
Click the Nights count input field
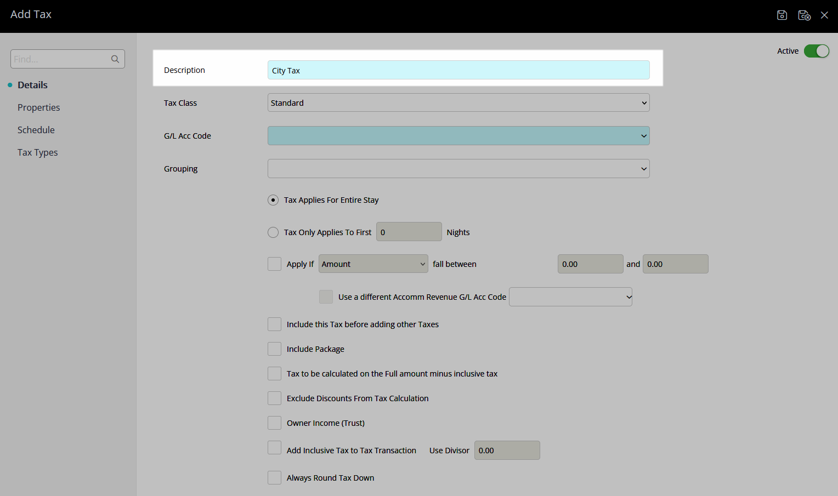(x=409, y=232)
